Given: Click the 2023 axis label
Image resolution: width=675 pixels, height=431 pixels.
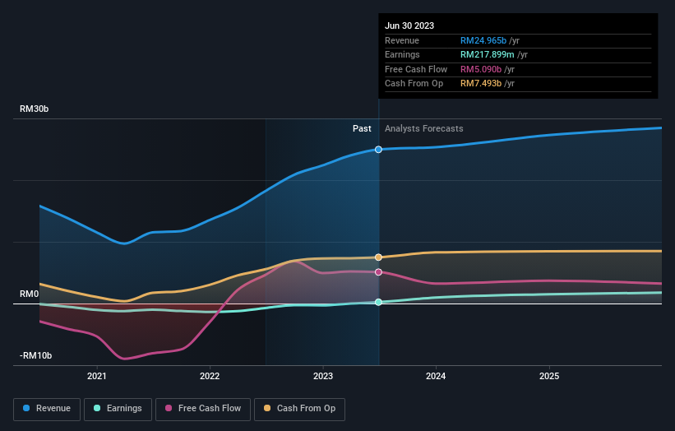Looking at the screenshot, I should tap(323, 376).
